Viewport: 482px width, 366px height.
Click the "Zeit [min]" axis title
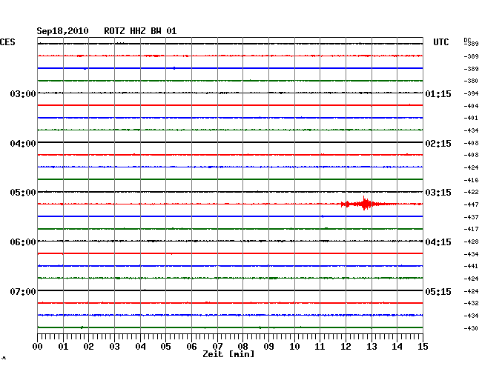click(228, 354)
